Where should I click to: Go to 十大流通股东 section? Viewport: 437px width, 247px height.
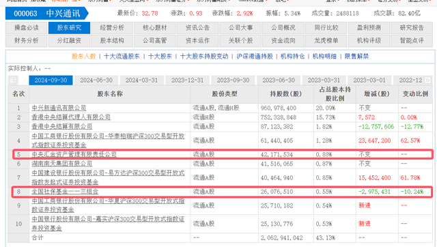(x=122, y=56)
